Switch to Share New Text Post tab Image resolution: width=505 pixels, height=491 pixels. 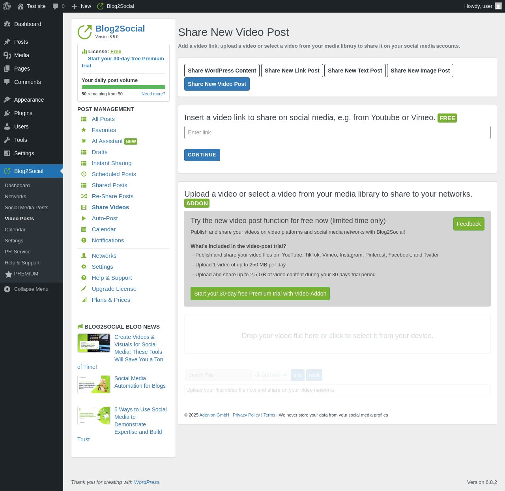[355, 71]
